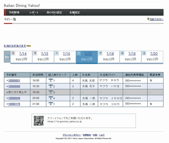Screen dimensions: 169x143
Task: Select Wednesday 7/17 date
Action: point(88,54)
